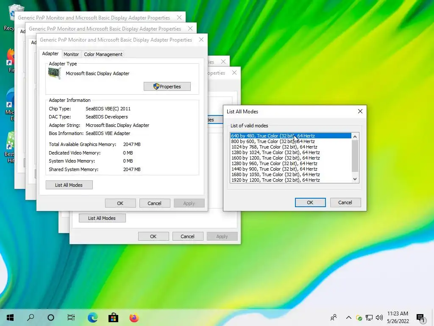Open notification center icon

tap(421, 318)
